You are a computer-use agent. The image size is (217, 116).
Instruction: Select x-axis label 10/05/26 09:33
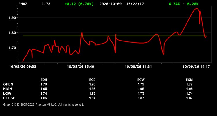point(23,67)
